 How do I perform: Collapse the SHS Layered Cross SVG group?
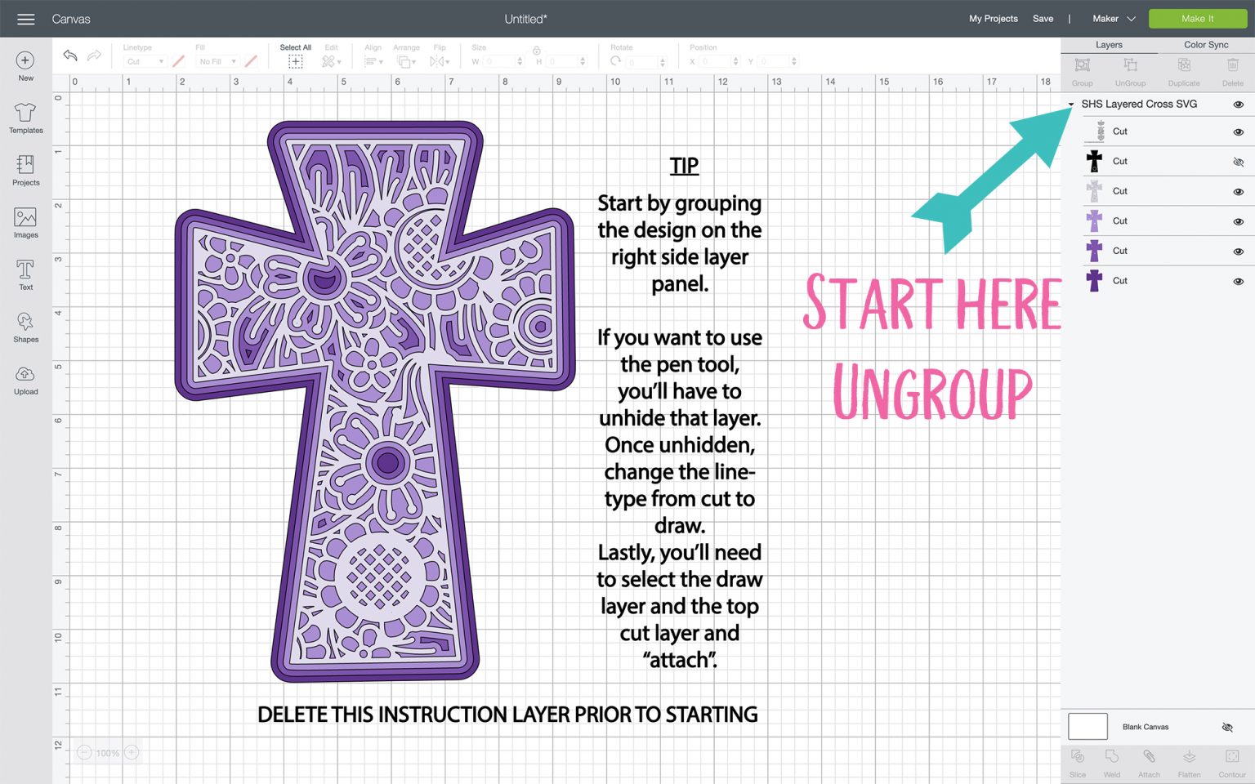(1070, 105)
